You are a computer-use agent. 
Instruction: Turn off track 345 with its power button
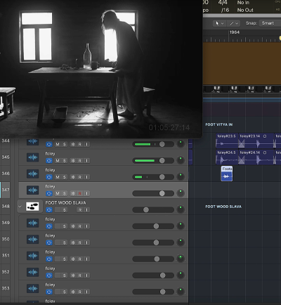point(49,161)
